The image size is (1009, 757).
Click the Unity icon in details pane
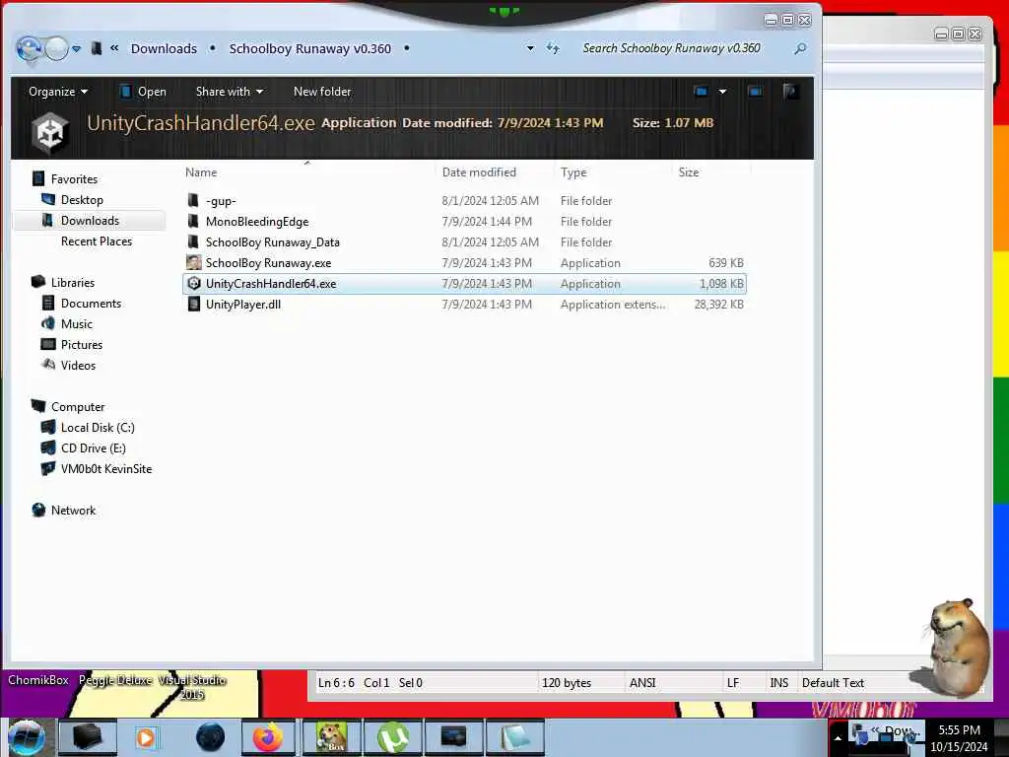pos(50,132)
